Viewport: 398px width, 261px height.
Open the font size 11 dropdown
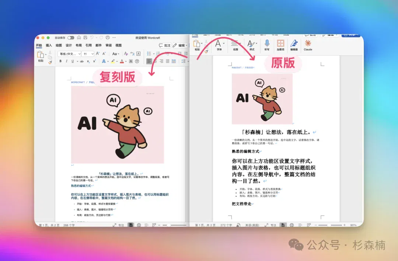[x=88, y=54]
